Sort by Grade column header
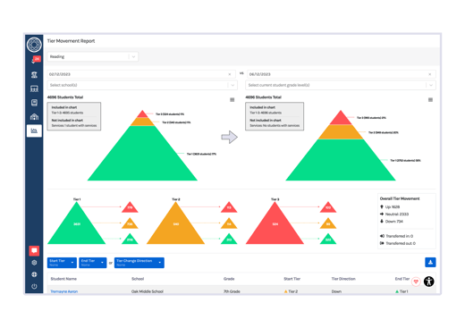Image resolution: width=465 pixels, height=328 pixels. pyautogui.click(x=229, y=279)
